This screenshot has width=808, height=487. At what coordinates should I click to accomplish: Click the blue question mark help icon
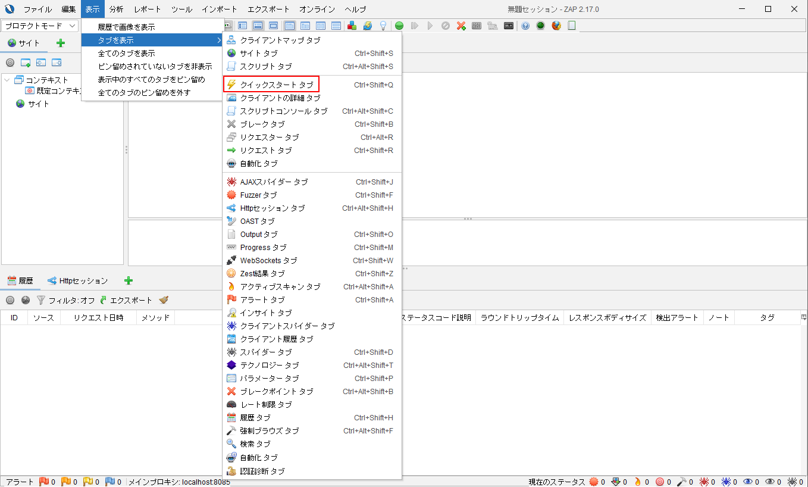coord(525,26)
